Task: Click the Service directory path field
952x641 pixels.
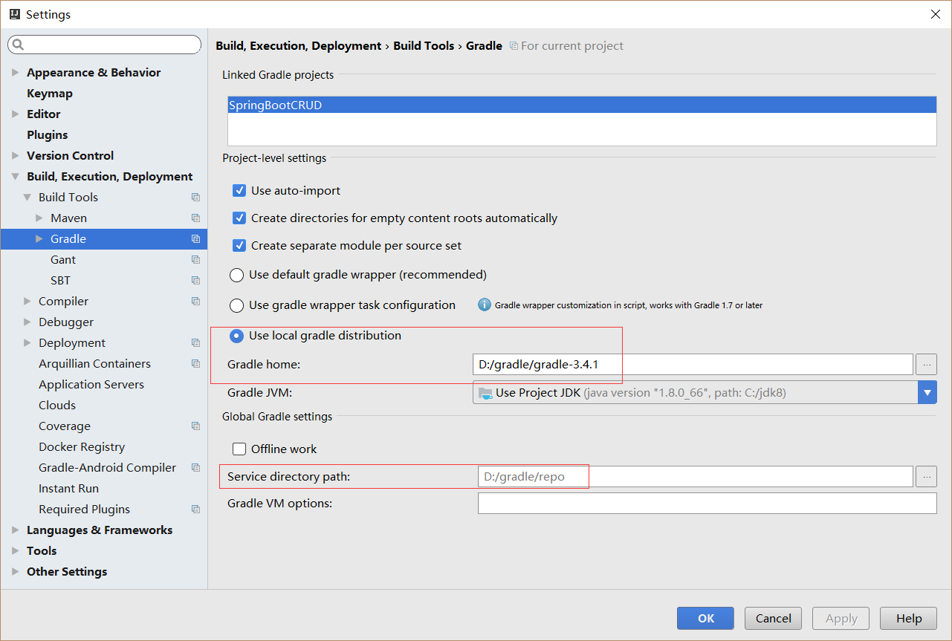Action: pos(695,477)
